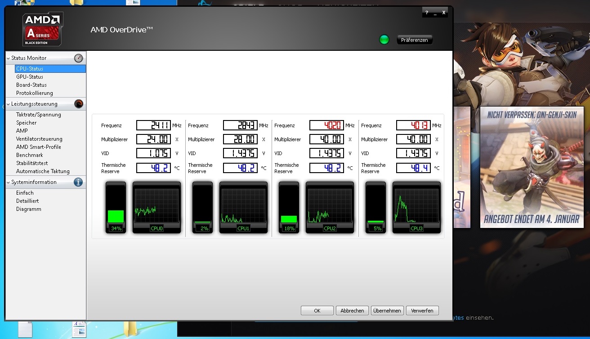
Task: Click the text document icon on desktop
Action: point(26,330)
